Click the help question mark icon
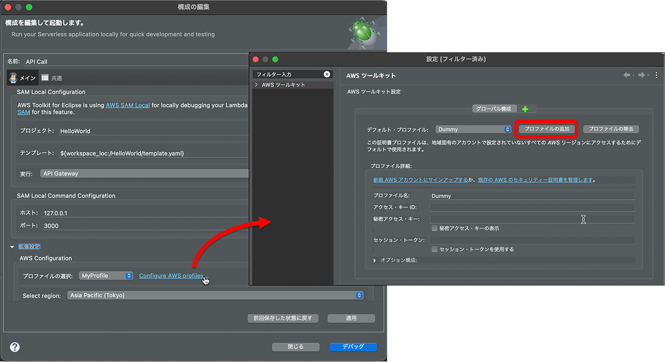 [15, 347]
